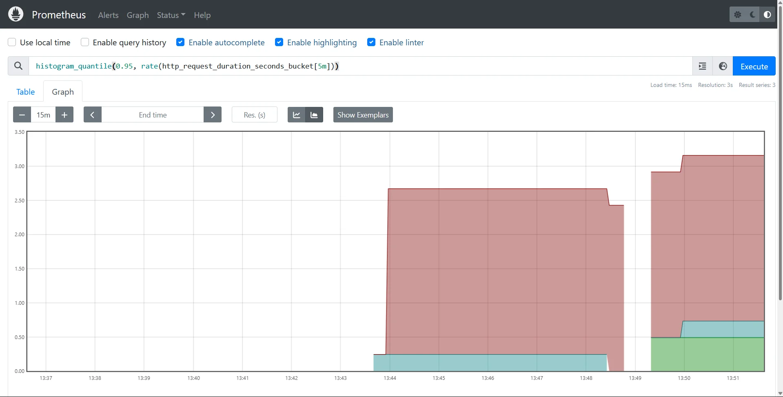Click the Prometheus logo in the navbar
This screenshot has height=397, width=783.
[x=16, y=14]
